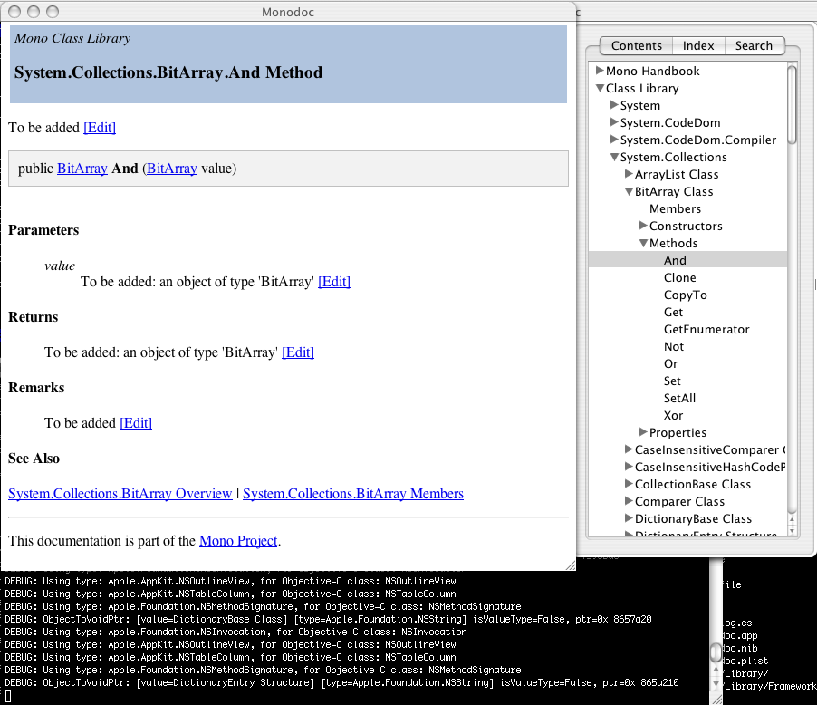This screenshot has width=817, height=705.
Task: Collapse the Methods node
Action: [643, 243]
